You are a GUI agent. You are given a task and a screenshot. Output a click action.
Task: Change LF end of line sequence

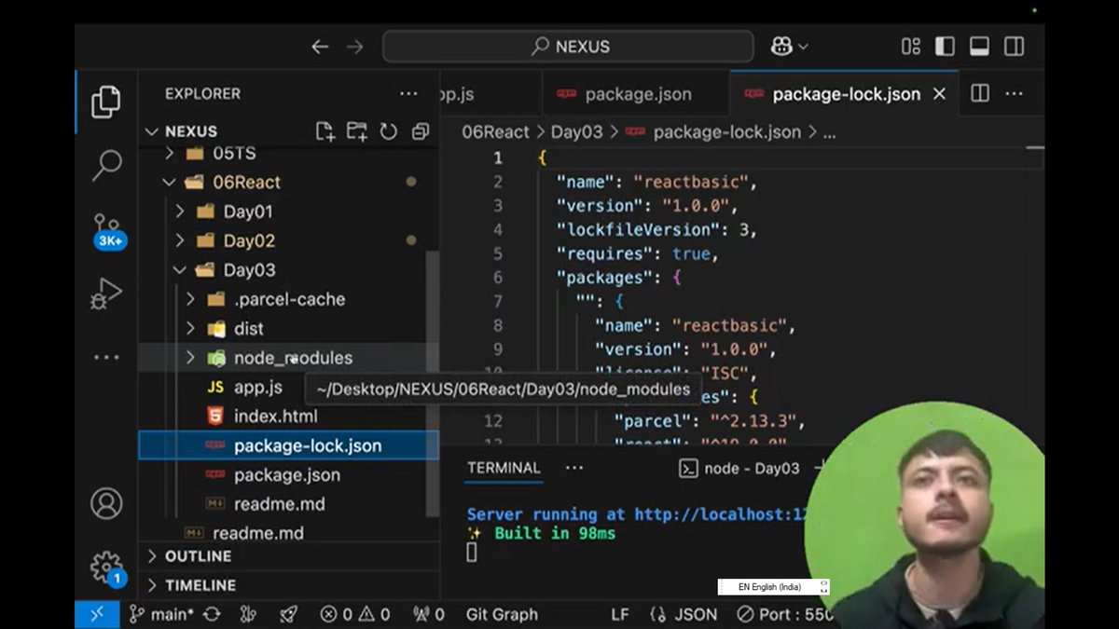(620, 614)
